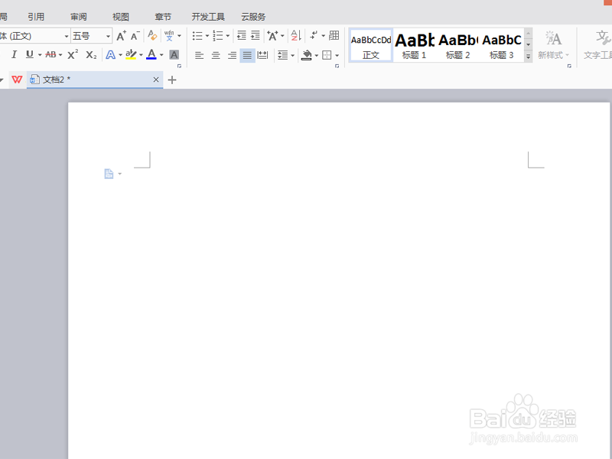Image resolution: width=612 pixels, height=459 pixels.
Task: Expand underline style dropdown arrow
Action: (40, 55)
